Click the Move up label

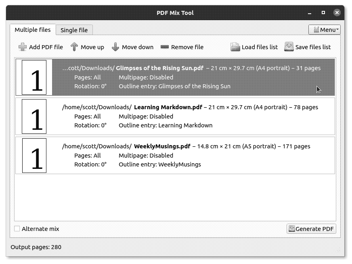tap(92, 47)
